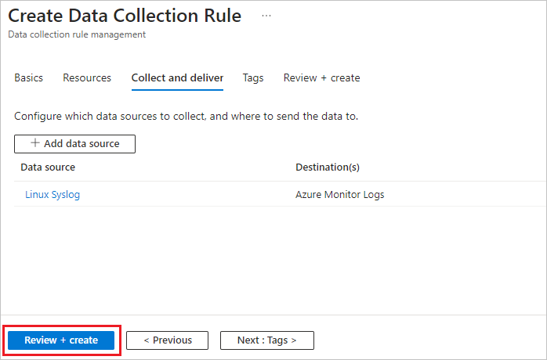Select the Azure Monitor Logs destination cell

[x=340, y=194]
